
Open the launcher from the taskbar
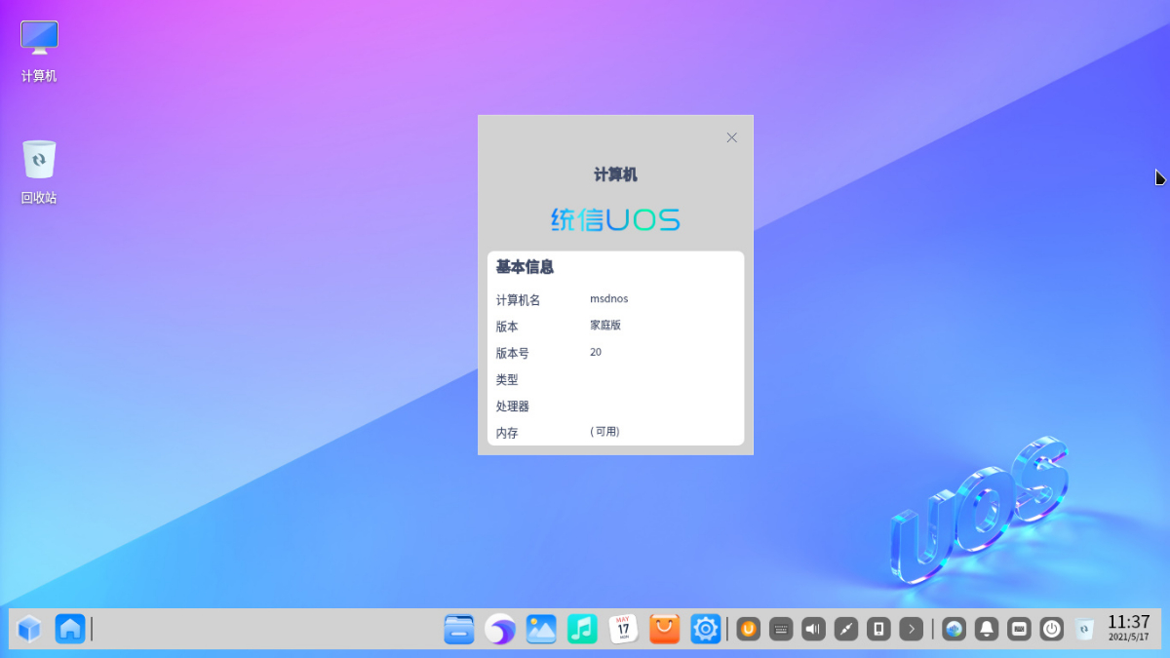click(x=29, y=629)
